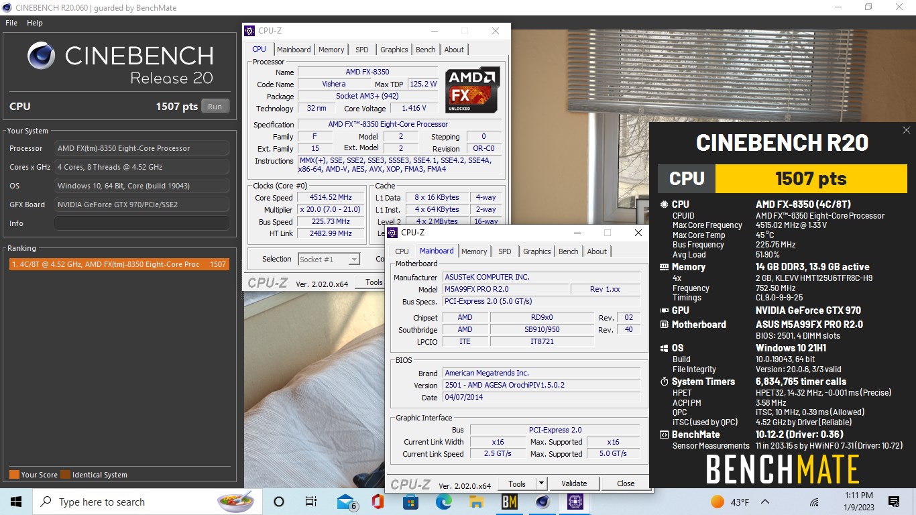The width and height of the screenshot is (916, 515).
Task: Switch to Graphics tab in back CPU-Z window
Action: click(x=394, y=50)
